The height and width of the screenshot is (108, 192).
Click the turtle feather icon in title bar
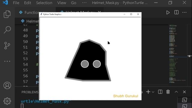pos(41,14)
